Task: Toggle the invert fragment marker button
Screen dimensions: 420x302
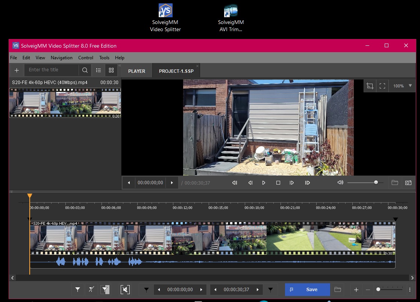Action: (x=105, y=289)
